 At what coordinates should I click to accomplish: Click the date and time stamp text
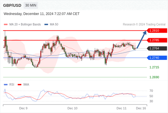coord(42,14)
